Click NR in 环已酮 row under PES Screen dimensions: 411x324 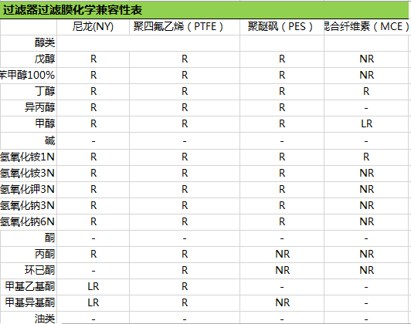point(282,270)
